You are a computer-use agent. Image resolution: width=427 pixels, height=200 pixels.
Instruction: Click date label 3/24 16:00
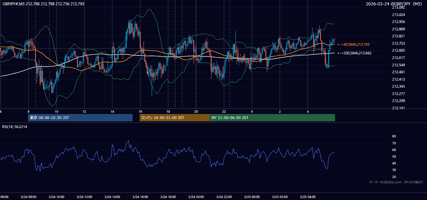click(x=140, y=197)
